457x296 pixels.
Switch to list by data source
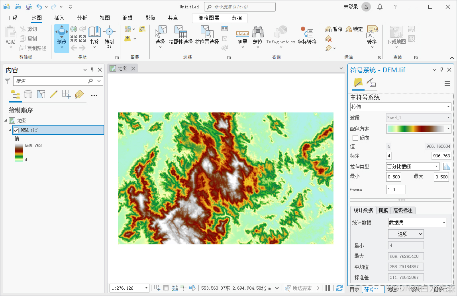pyautogui.click(x=28, y=94)
